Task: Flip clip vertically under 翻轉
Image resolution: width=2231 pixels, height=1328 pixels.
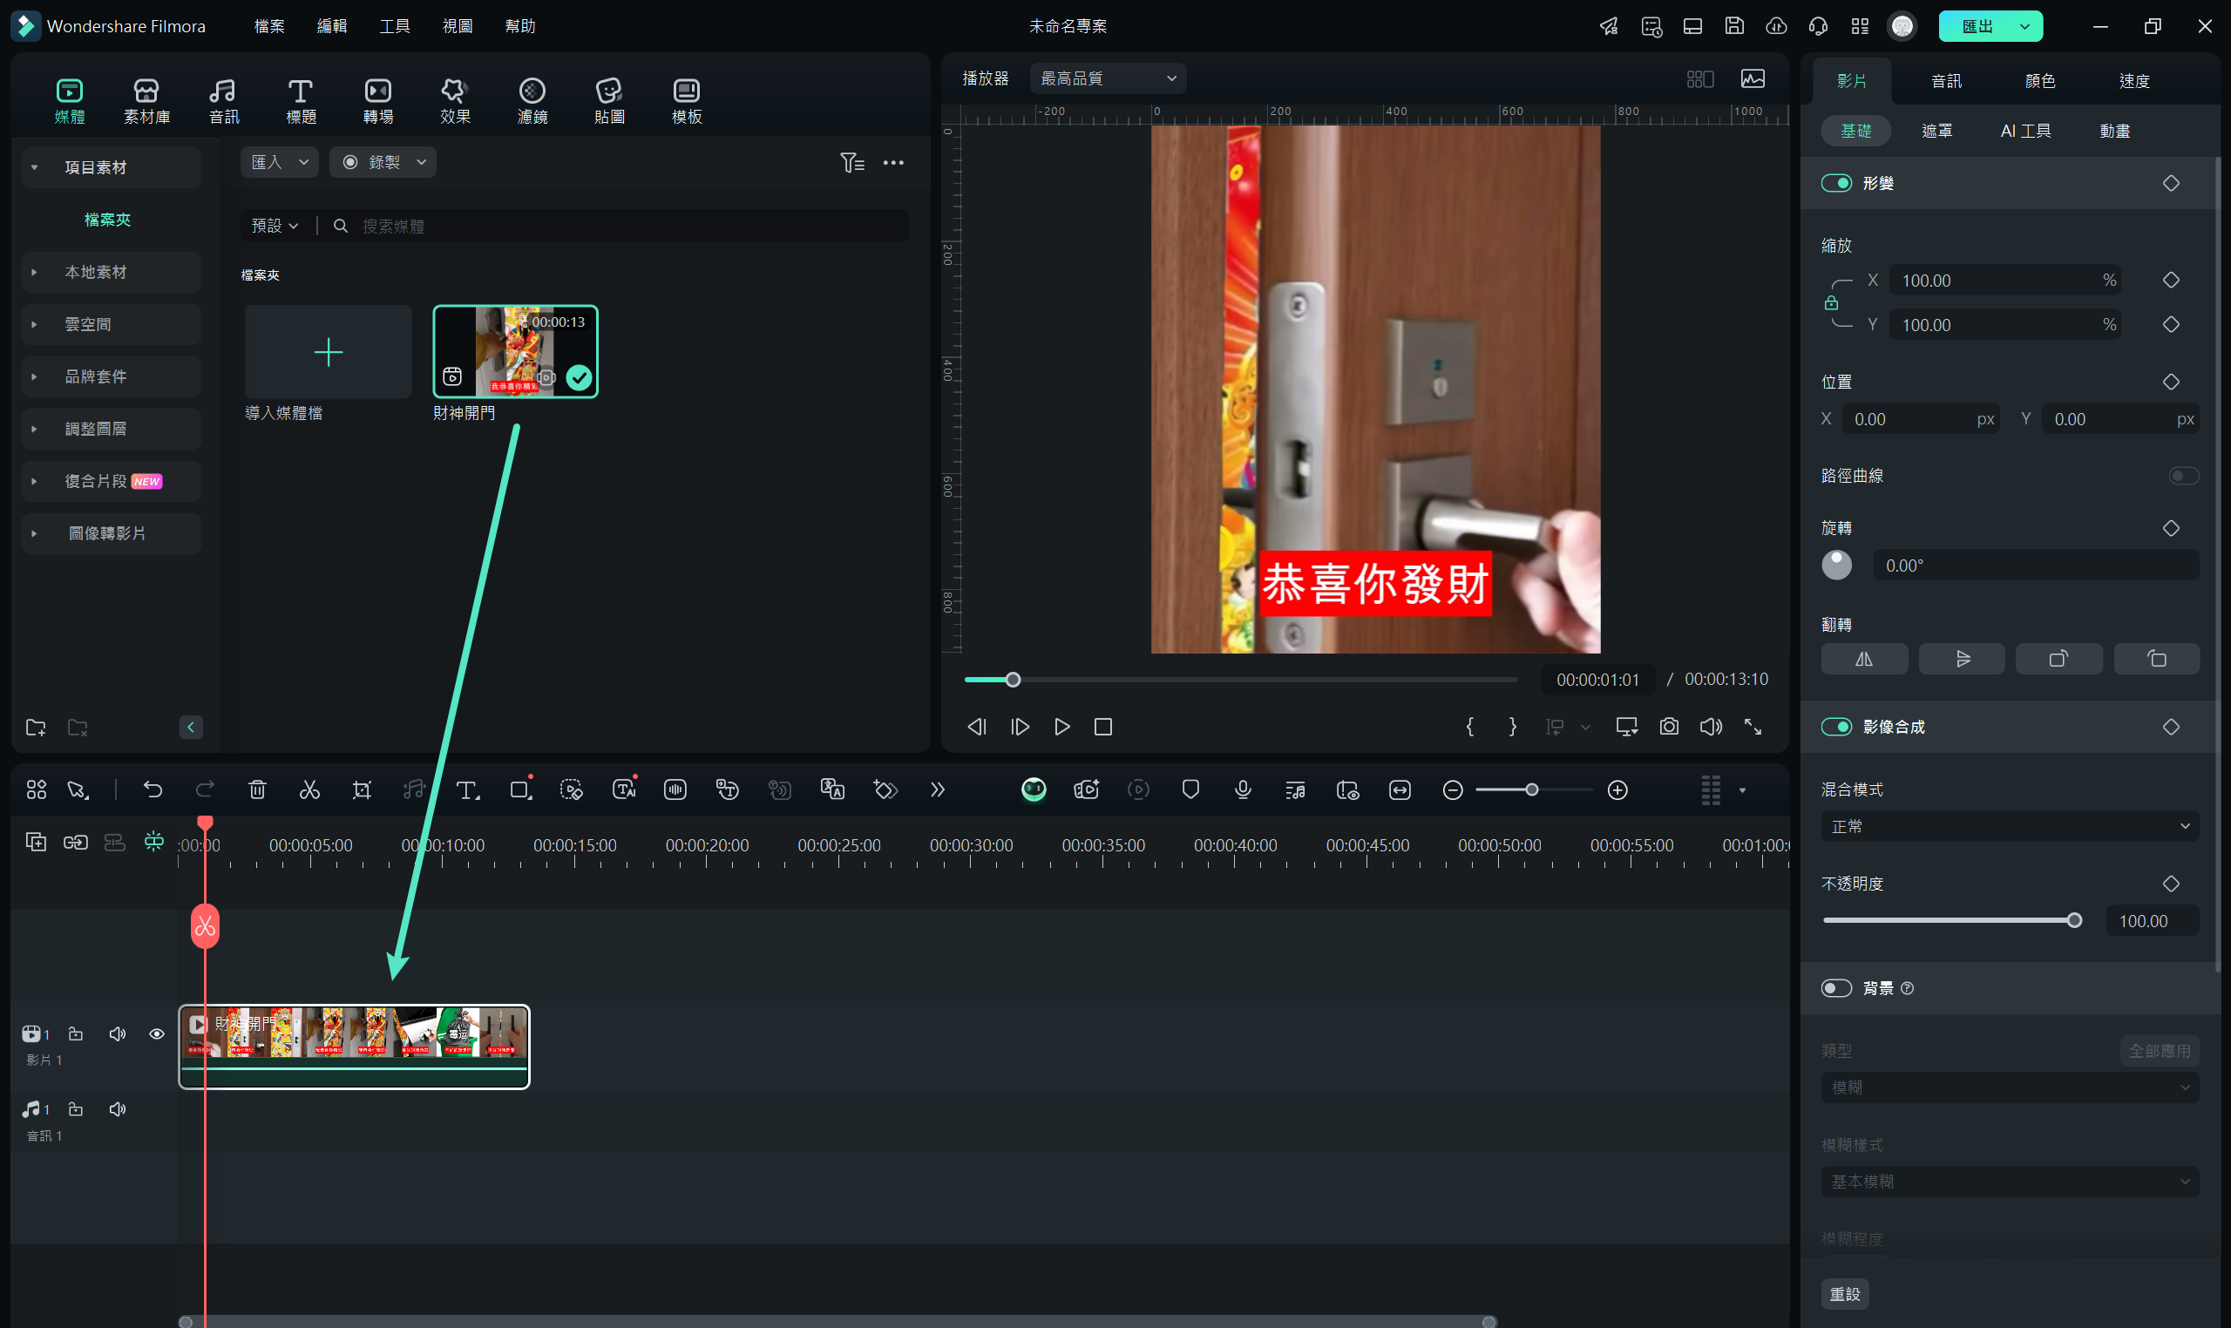Action: point(1962,659)
